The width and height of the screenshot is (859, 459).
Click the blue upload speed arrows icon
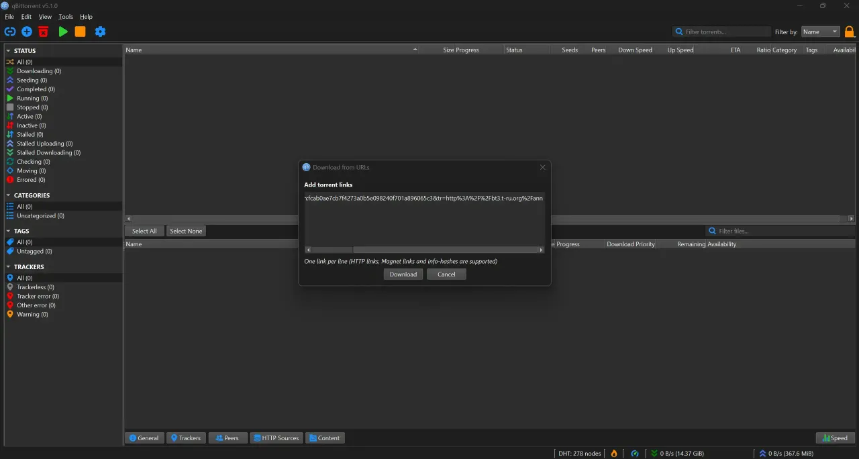click(x=762, y=454)
